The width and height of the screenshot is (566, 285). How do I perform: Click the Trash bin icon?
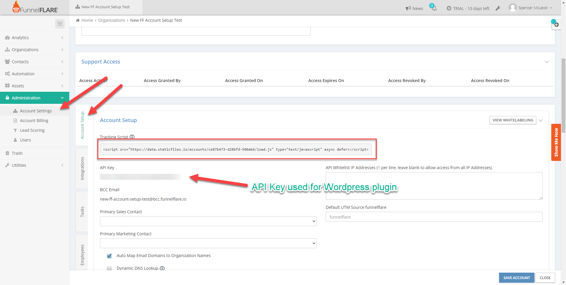point(7,153)
